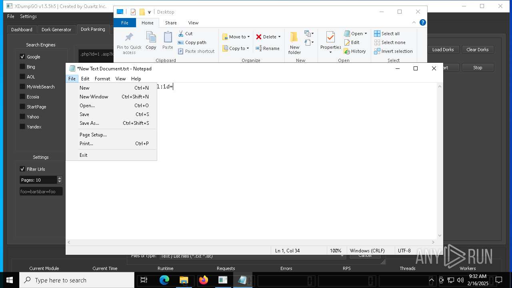Uncheck the Google search engine checkbox

(x=22, y=57)
